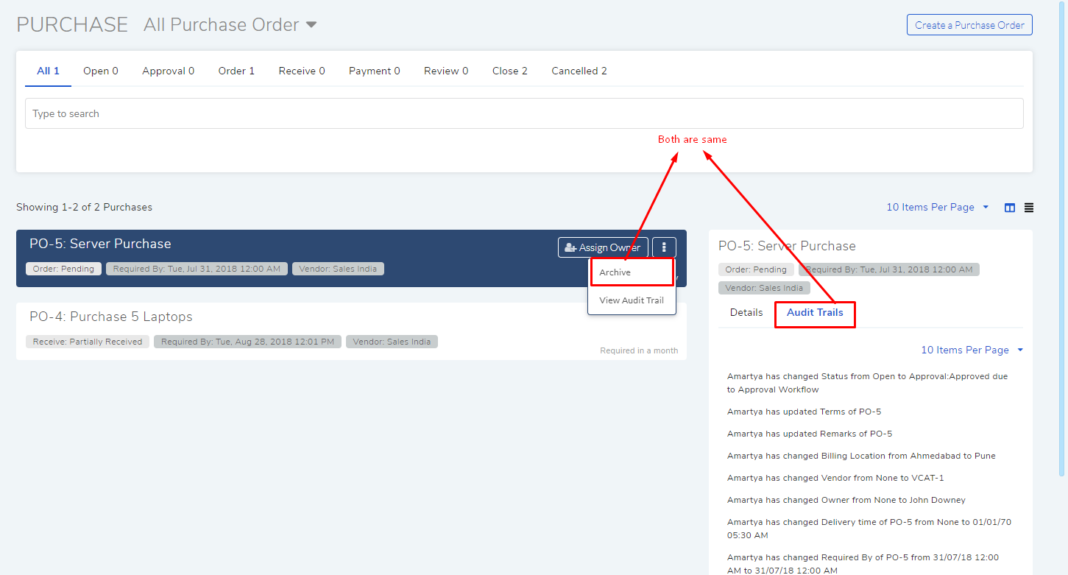Click Vendor: Sales India tag on PO-5 card
The width and height of the screenshot is (1068, 575).
[338, 269]
